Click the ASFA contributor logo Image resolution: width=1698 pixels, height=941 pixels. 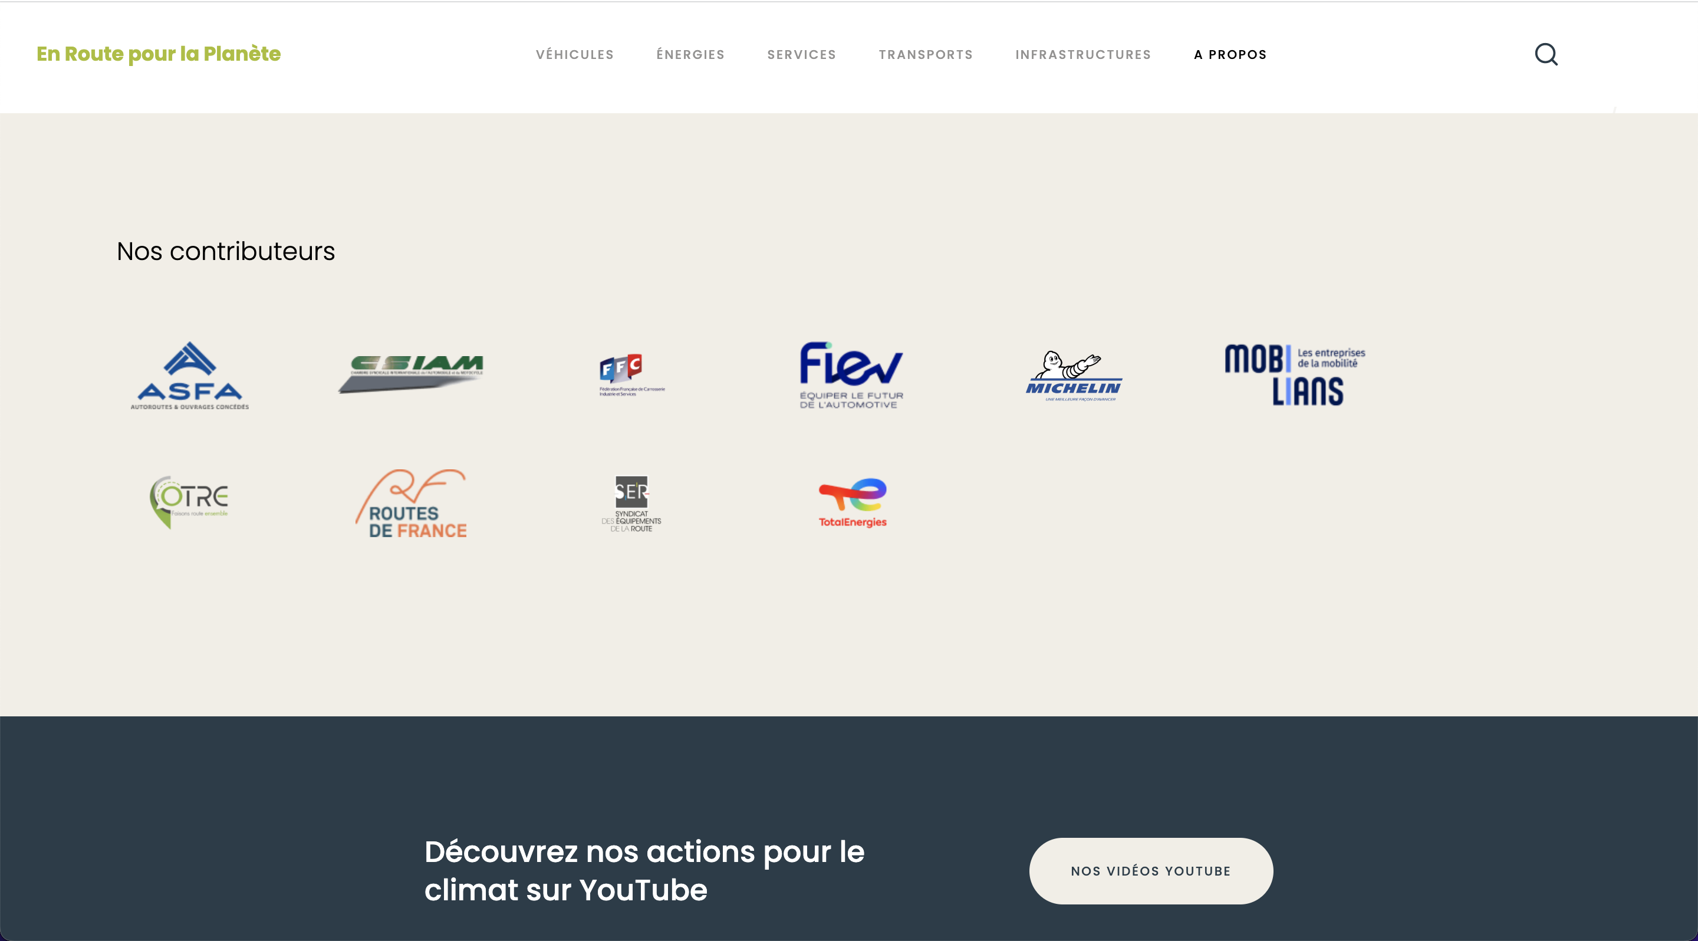(190, 376)
